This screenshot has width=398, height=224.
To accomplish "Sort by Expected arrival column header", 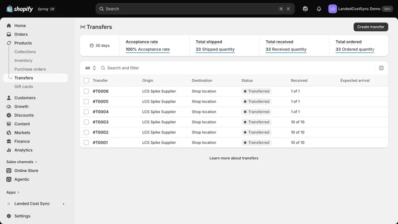I will coord(355,81).
